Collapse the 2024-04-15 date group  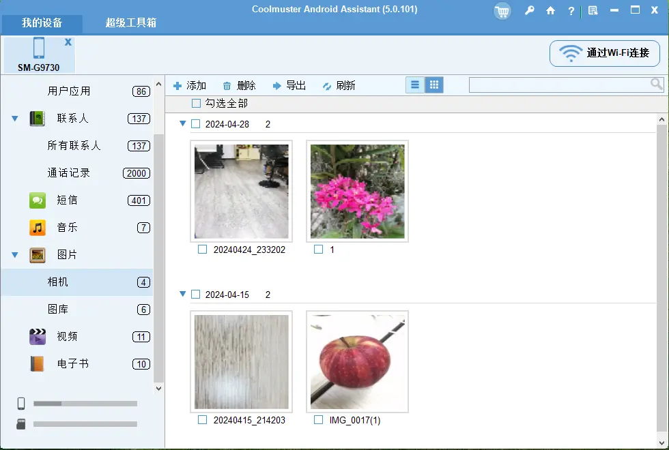(x=183, y=294)
